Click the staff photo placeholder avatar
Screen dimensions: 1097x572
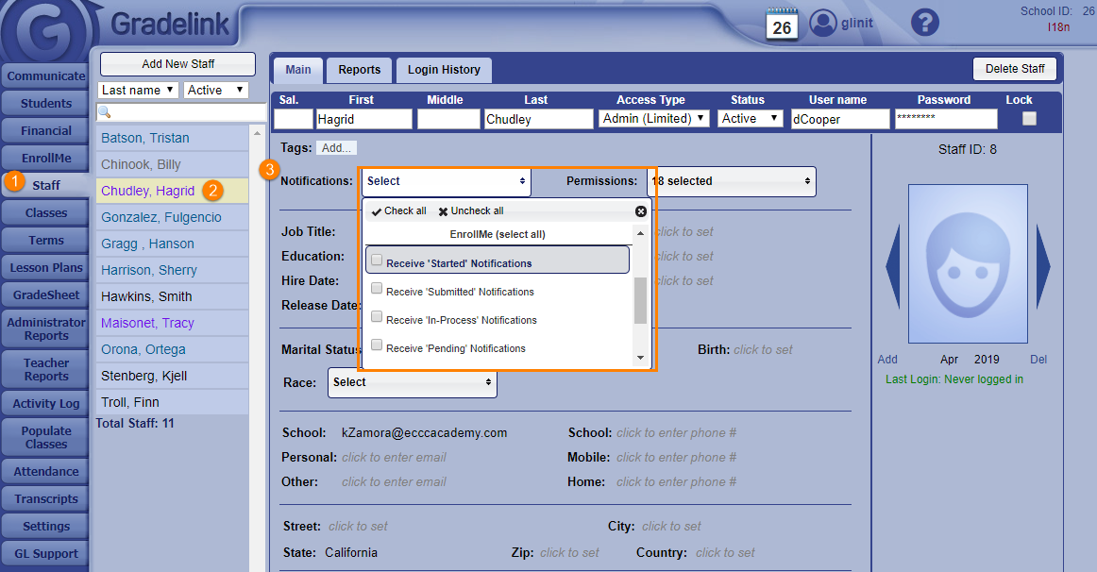pos(968,263)
